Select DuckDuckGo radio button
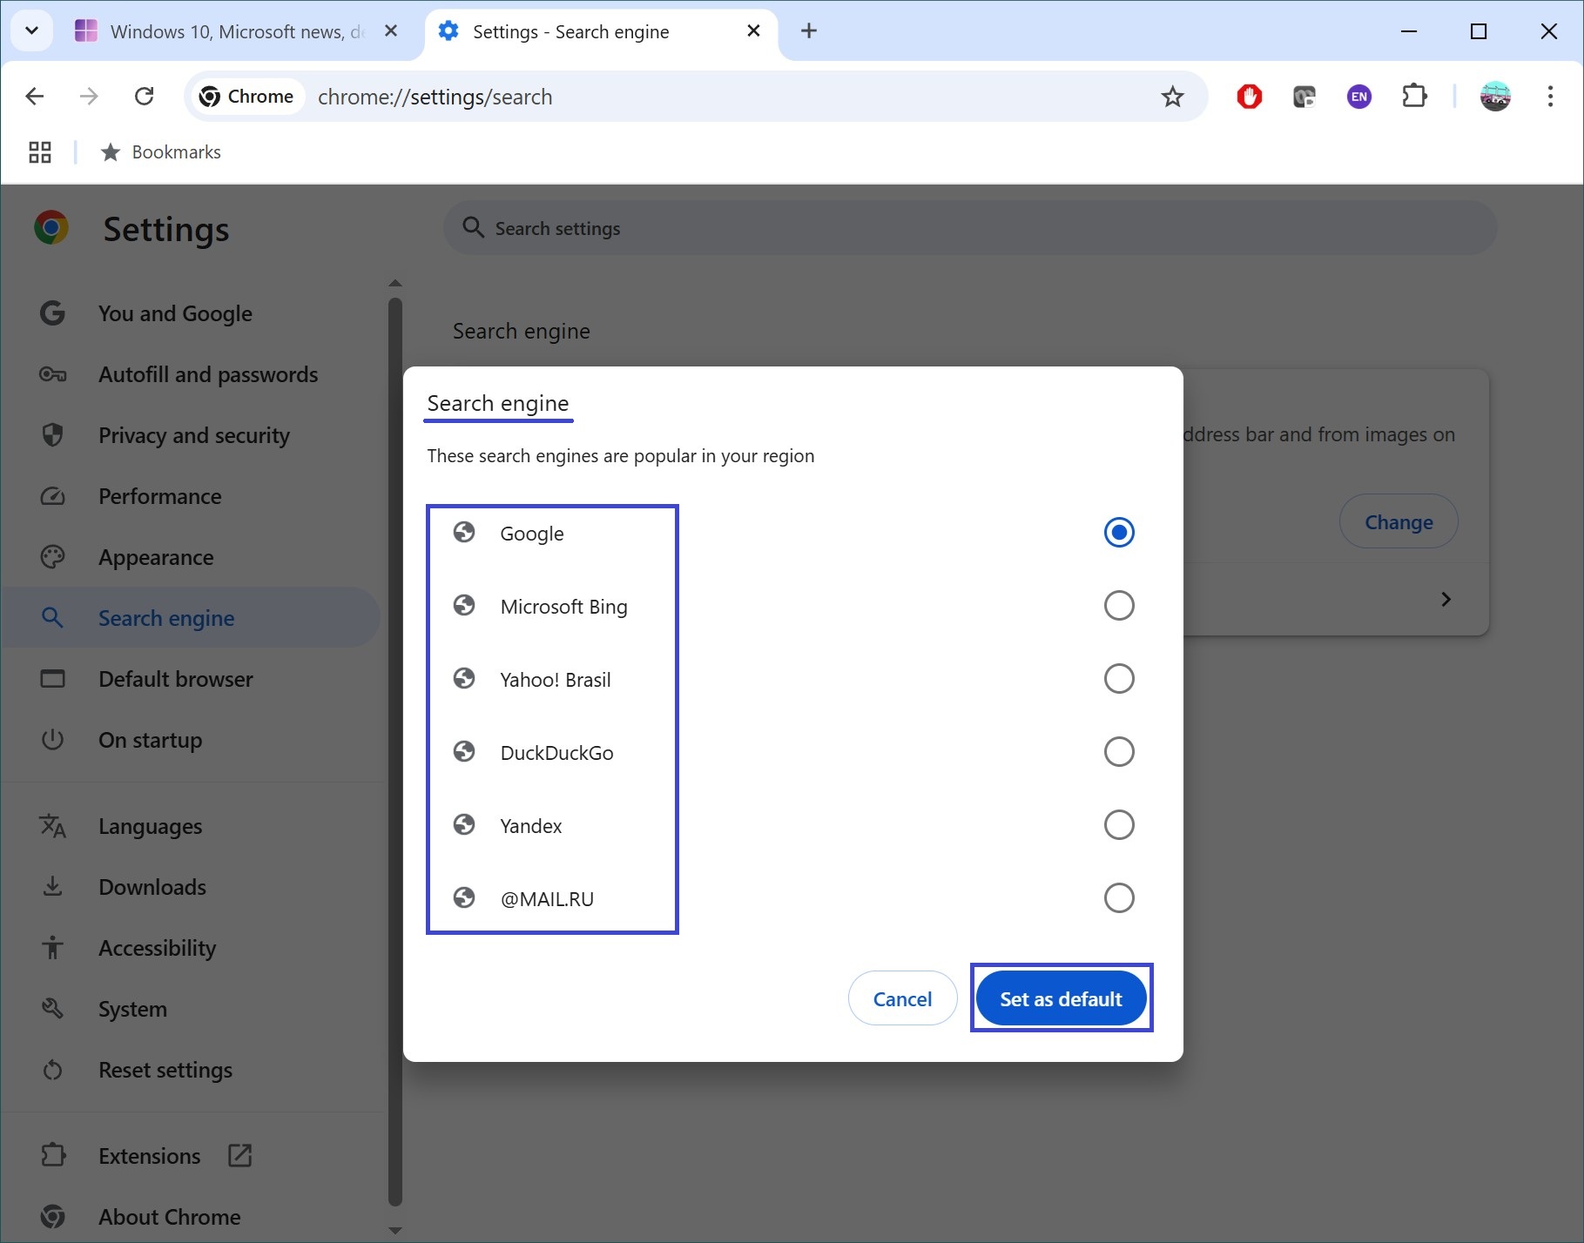This screenshot has height=1243, width=1584. coord(1119,752)
